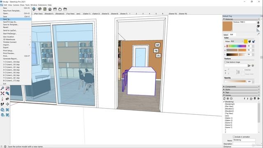This screenshot has height=148, width=263.
Task: Select the Zoom Window tool
Action: click(x=7, y=88)
